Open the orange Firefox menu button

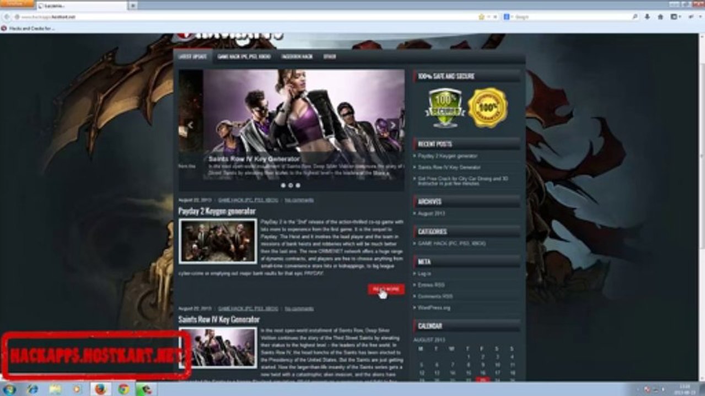pos(17,3)
